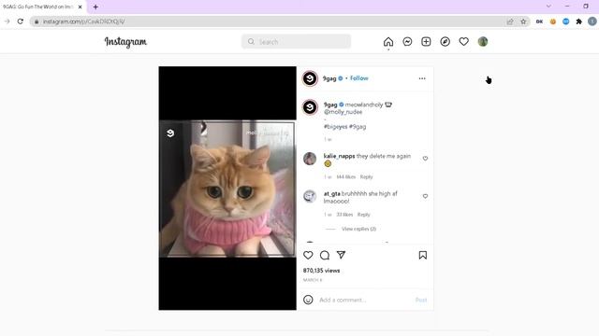The width and height of the screenshot is (599, 336).
Task: Open the @molly_nudee mention link
Action: click(x=343, y=112)
